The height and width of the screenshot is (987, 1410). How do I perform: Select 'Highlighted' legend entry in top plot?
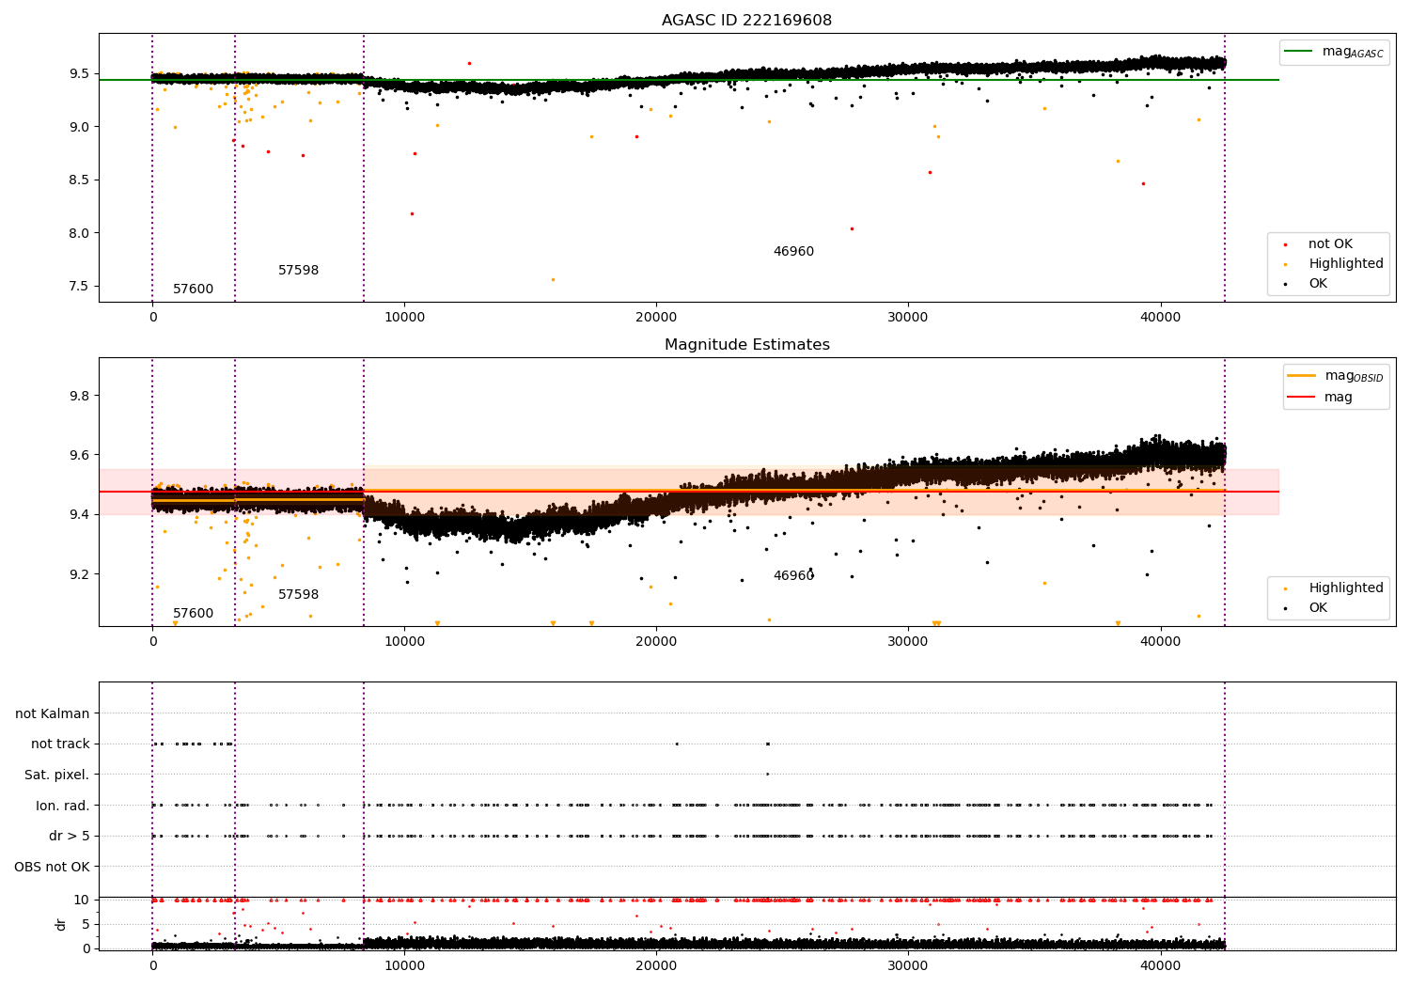click(x=1345, y=264)
